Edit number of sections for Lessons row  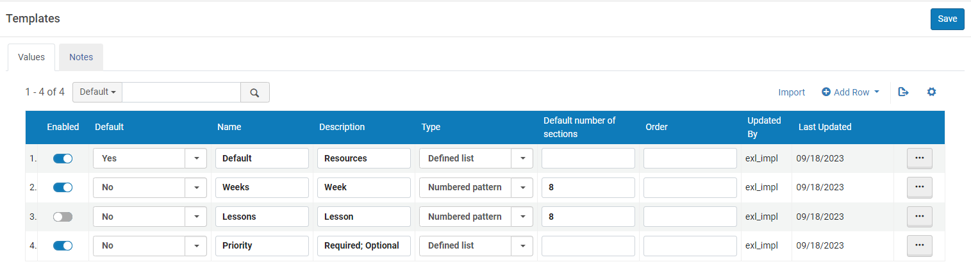click(x=588, y=217)
